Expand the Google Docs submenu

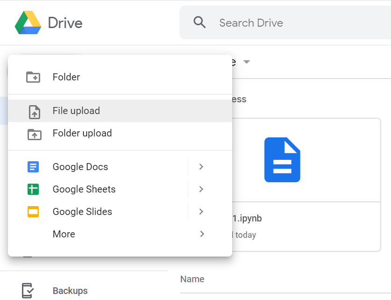click(x=201, y=167)
